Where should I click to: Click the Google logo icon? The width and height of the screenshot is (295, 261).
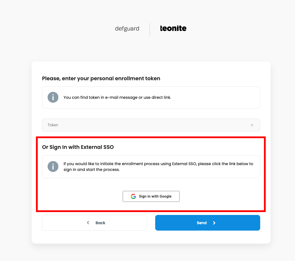133,196
